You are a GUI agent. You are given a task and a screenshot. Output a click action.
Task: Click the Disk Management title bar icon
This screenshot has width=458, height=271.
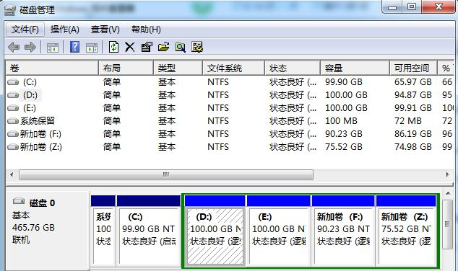click(10, 11)
